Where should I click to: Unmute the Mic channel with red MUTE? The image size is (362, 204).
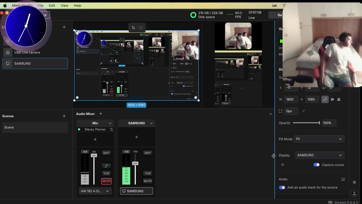[x=106, y=181]
